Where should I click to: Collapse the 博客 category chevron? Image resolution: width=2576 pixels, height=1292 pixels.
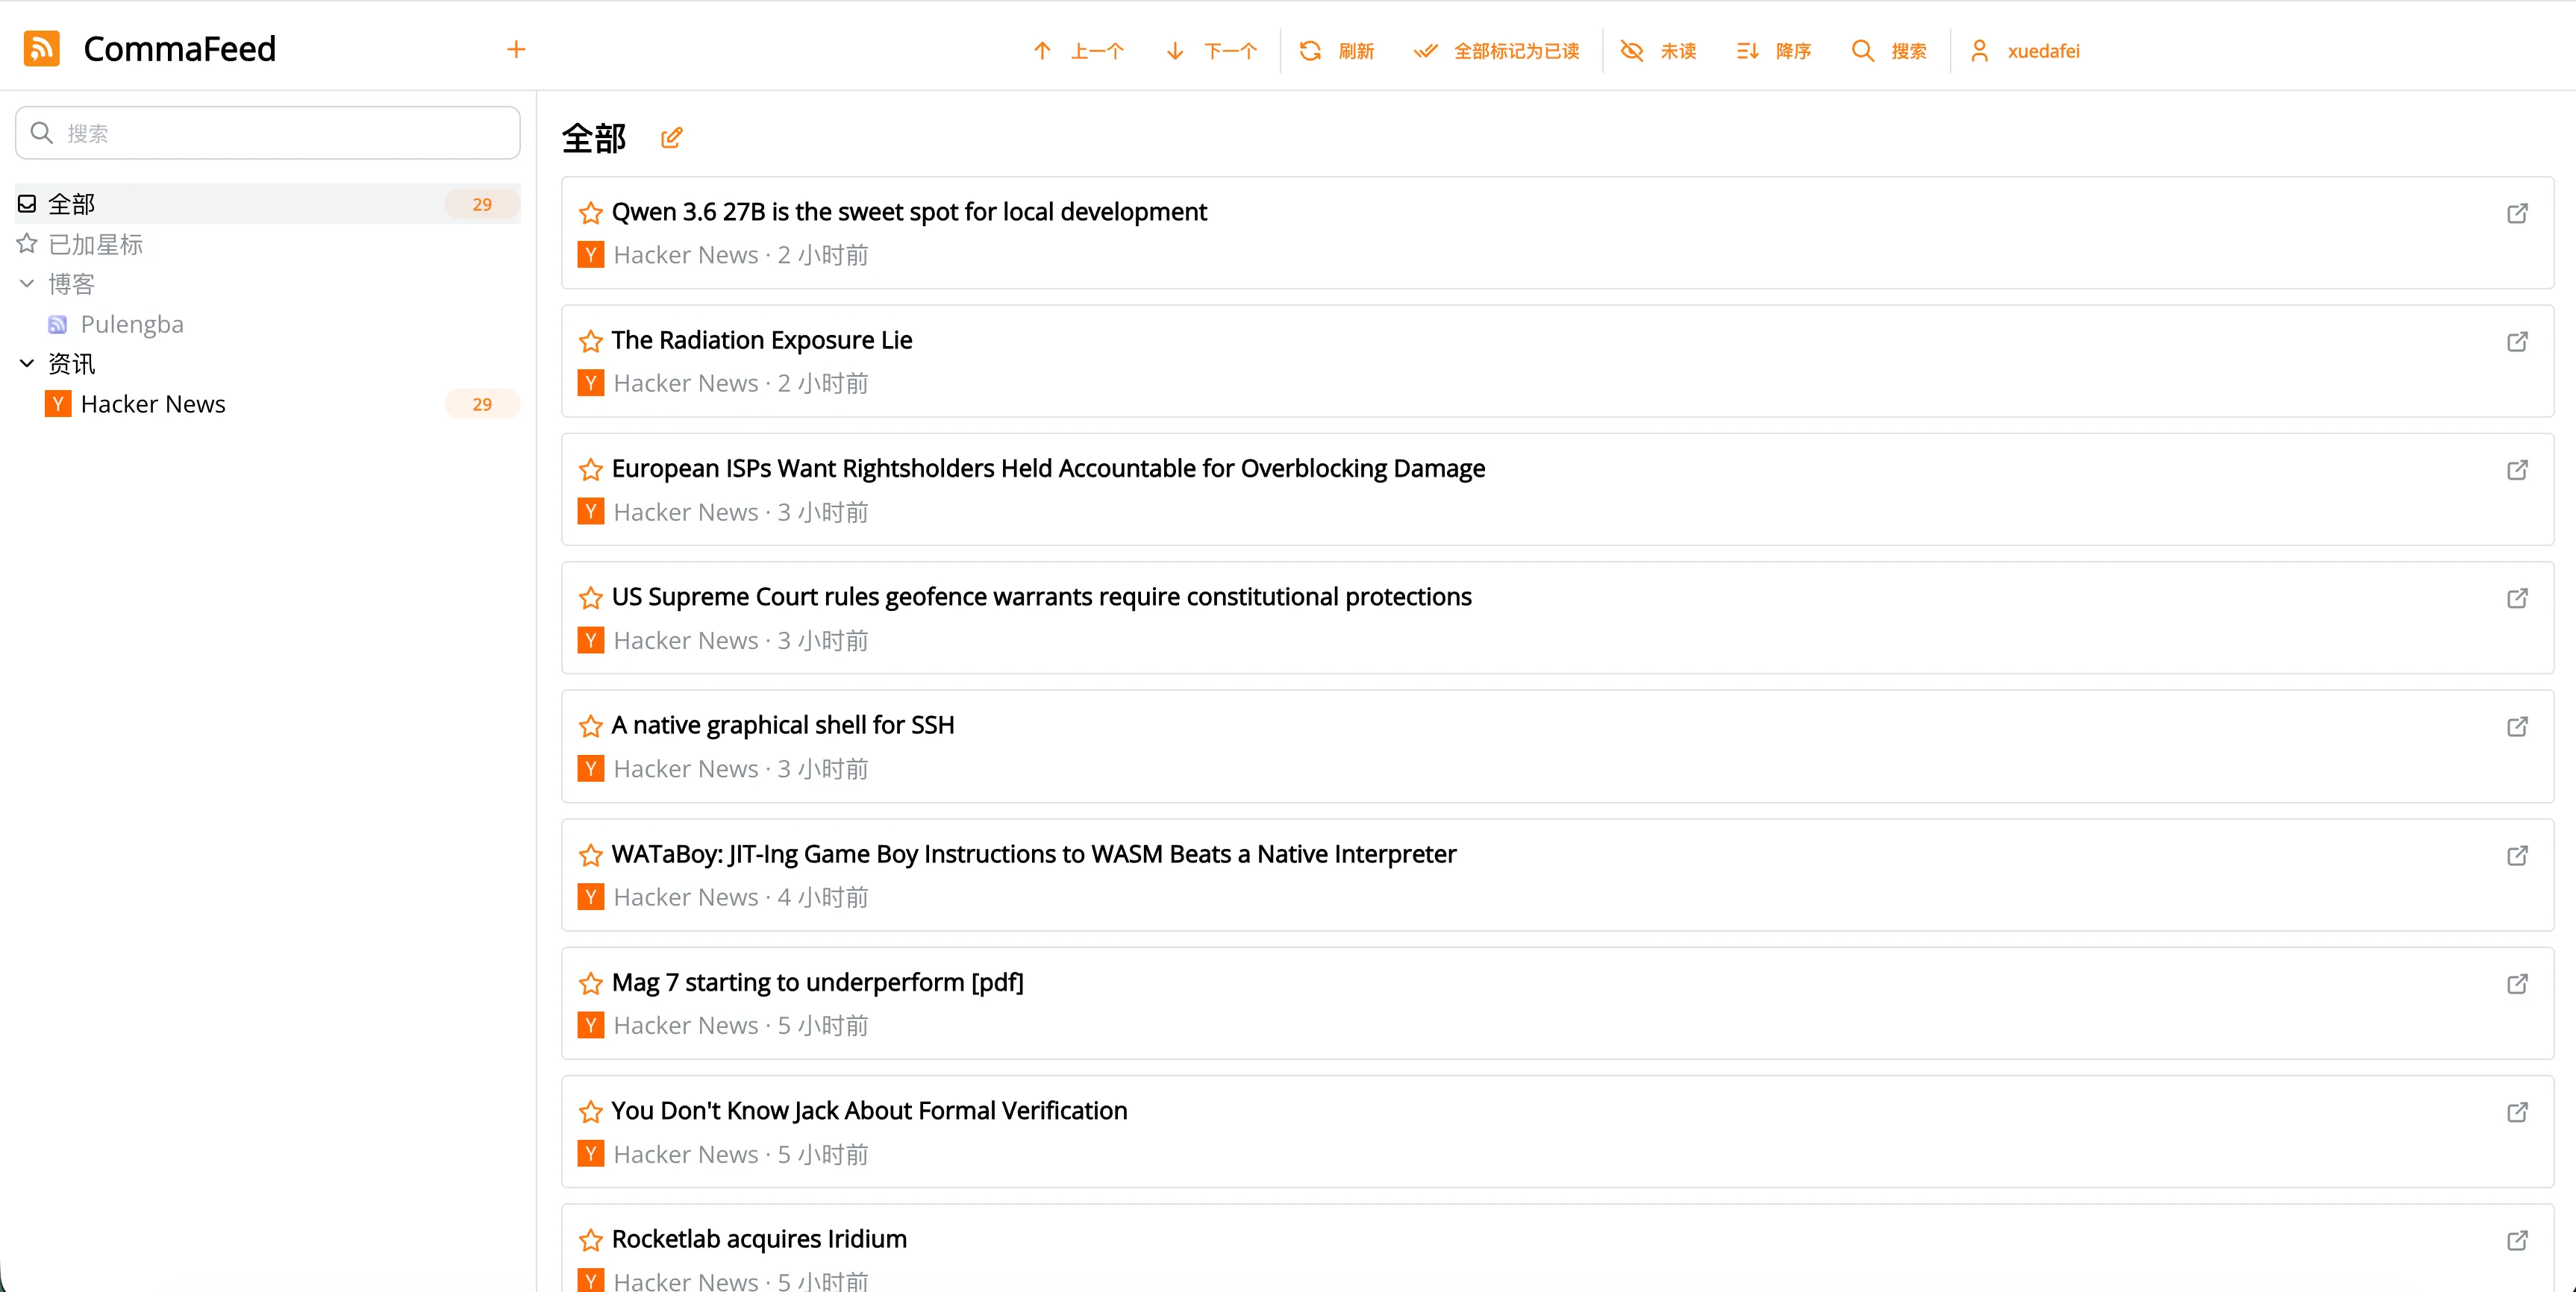[27, 284]
